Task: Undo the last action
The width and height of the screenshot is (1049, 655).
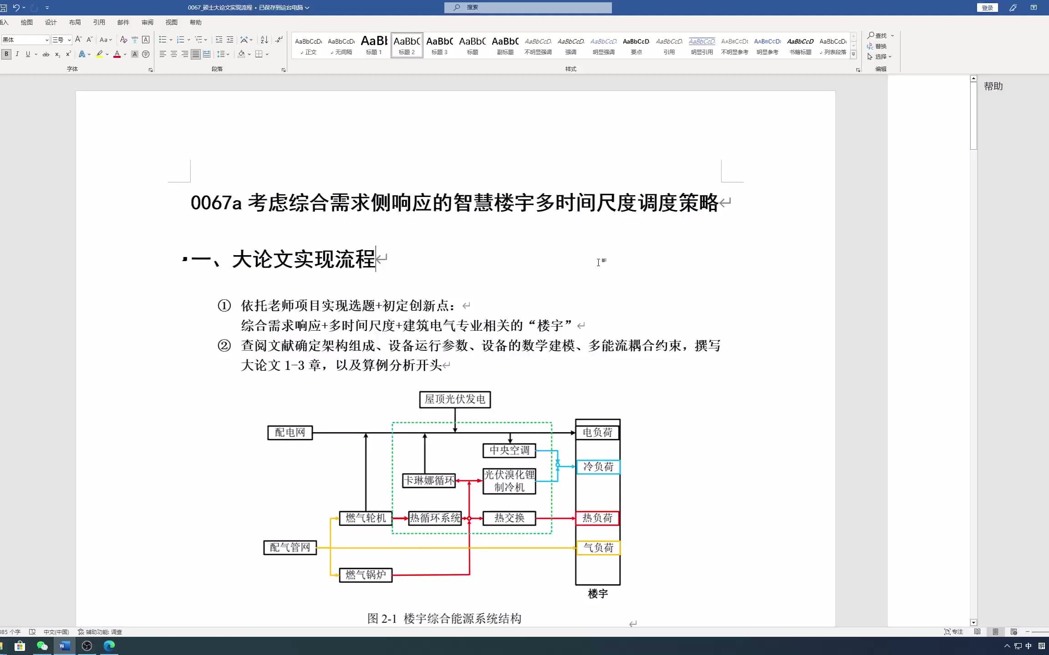Action: click(16, 7)
